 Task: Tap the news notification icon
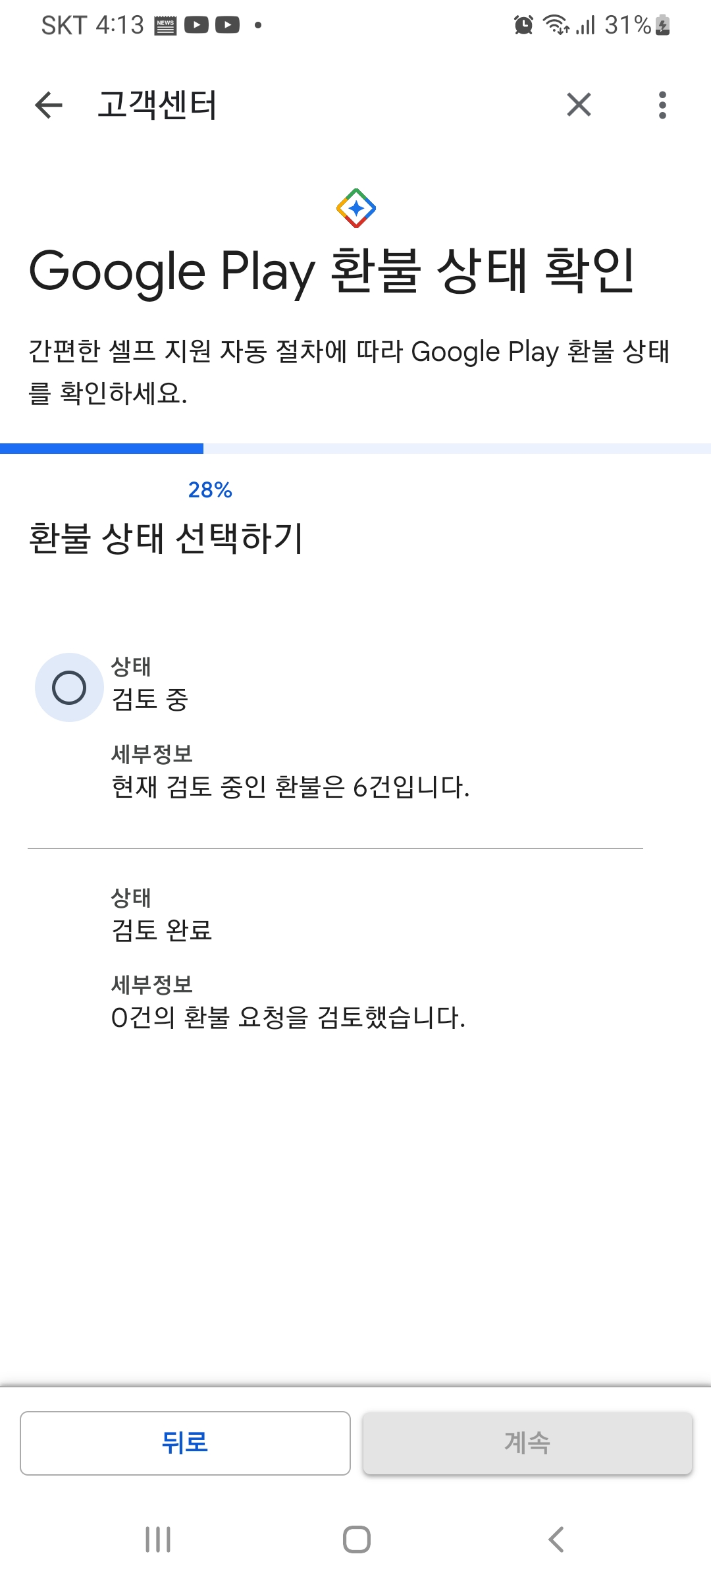[165, 26]
